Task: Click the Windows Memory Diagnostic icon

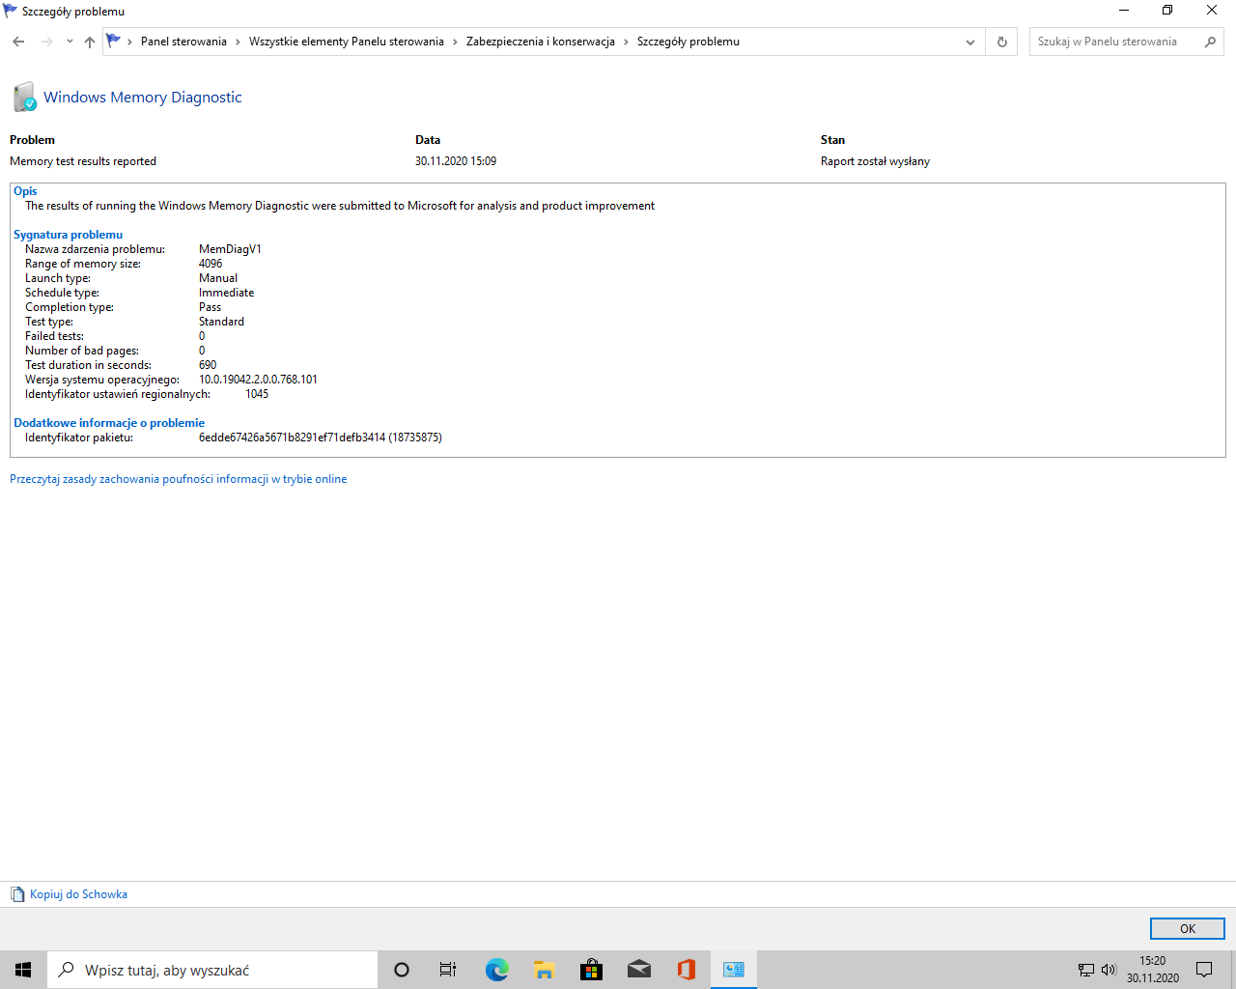Action: click(25, 98)
